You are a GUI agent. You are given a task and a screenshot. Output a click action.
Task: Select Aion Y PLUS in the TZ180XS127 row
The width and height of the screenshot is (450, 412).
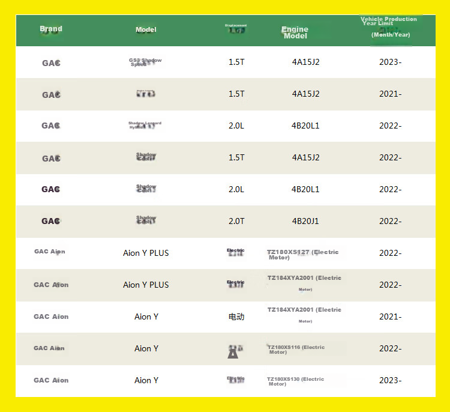click(x=146, y=253)
